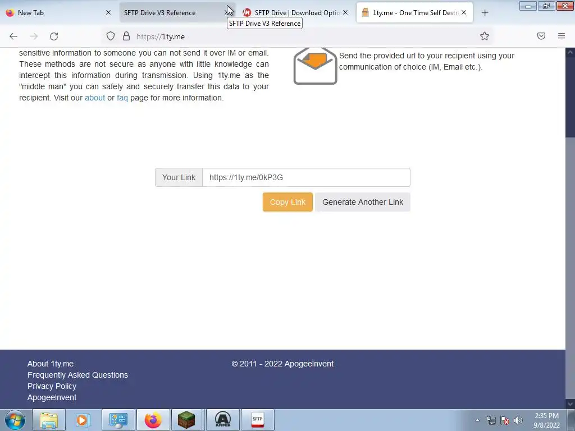
Task: Open the Firefox application menu
Action: tap(562, 36)
